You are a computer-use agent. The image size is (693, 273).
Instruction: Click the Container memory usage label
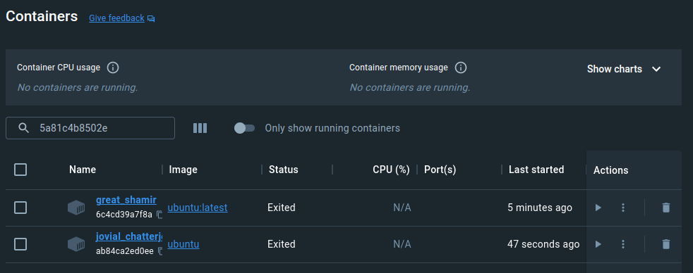[x=399, y=68]
